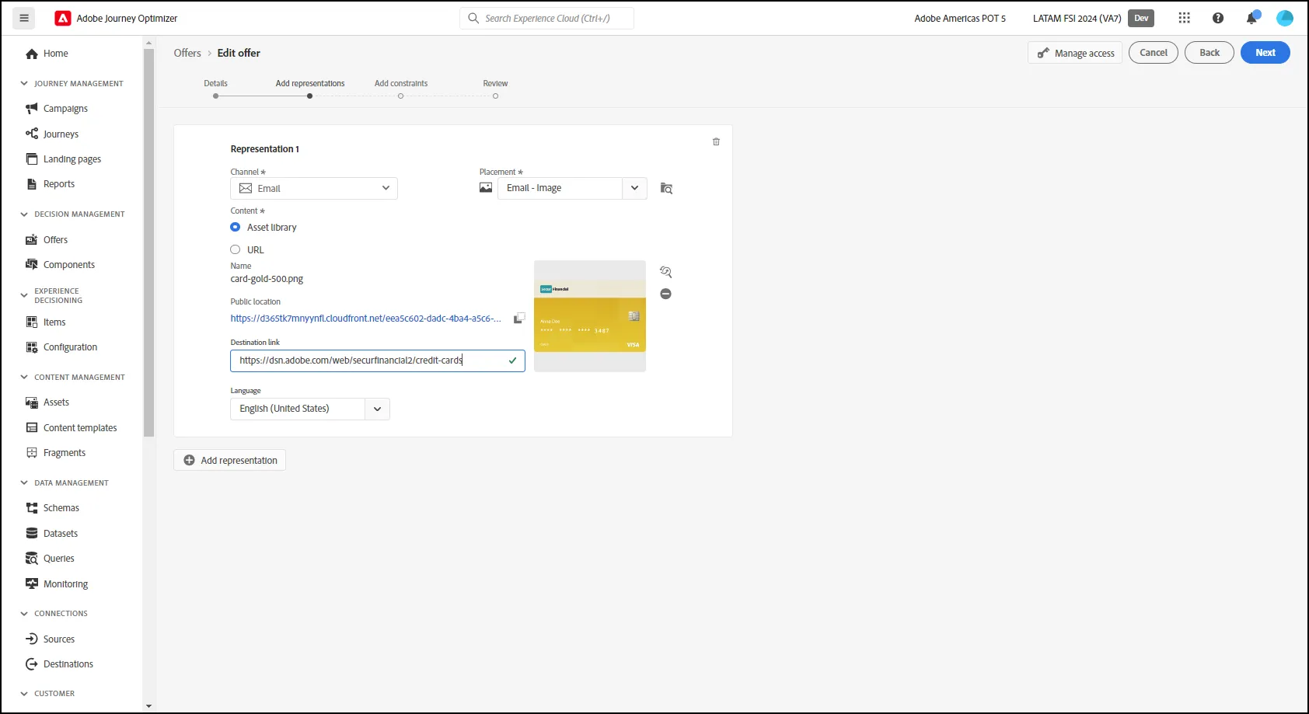1309x714 pixels.
Task: Click the browse placements icon
Action: [666, 188]
